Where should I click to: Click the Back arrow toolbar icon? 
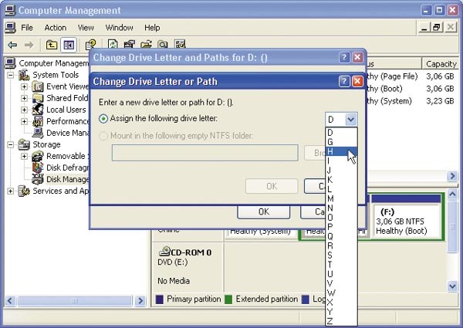pos(12,46)
